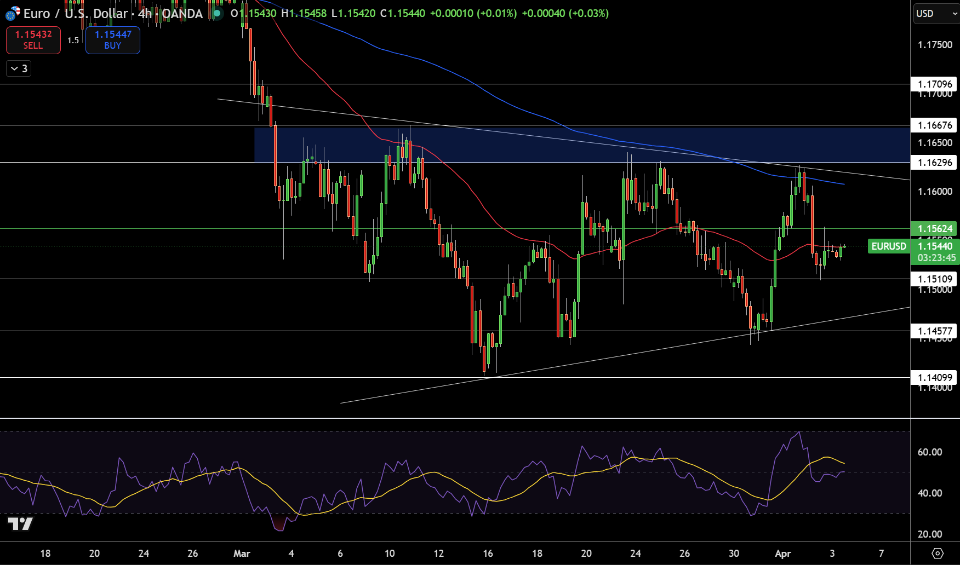
Task: Click the 60.00 RSI axis value
Action: [930, 452]
